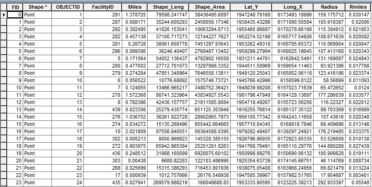Click Rmiles cell 0.013146

pyautogui.click(x=358, y=124)
